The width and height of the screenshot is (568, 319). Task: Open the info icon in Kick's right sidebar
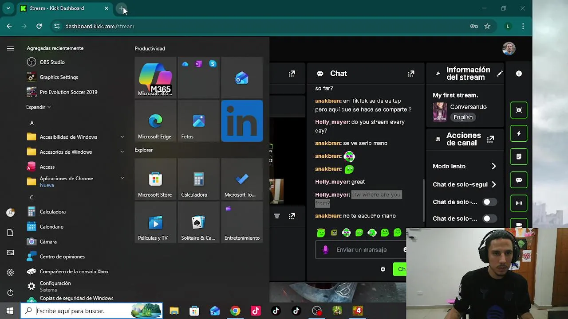519,74
